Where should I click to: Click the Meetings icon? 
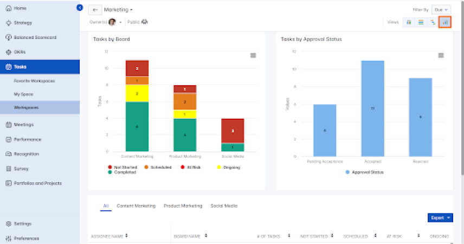(x=9, y=125)
